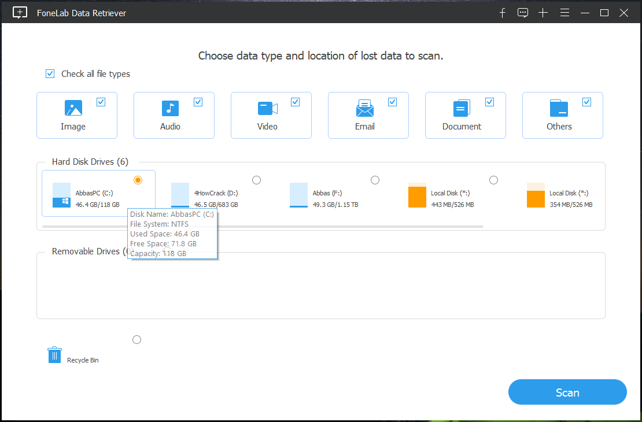Click the "Recycle Bin" label text
Image resolution: width=642 pixels, height=422 pixels.
click(x=83, y=360)
